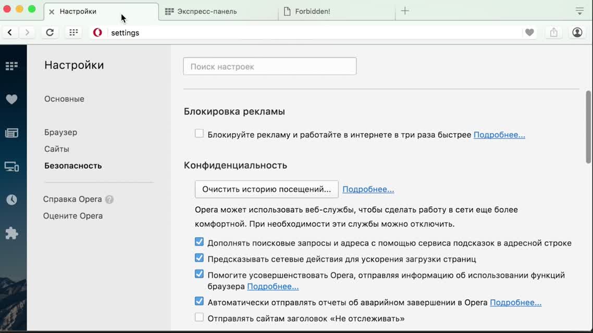Uncheck automatic crash reports checkbox
Image resolution: width=593 pixels, height=333 pixels.
coord(199,301)
